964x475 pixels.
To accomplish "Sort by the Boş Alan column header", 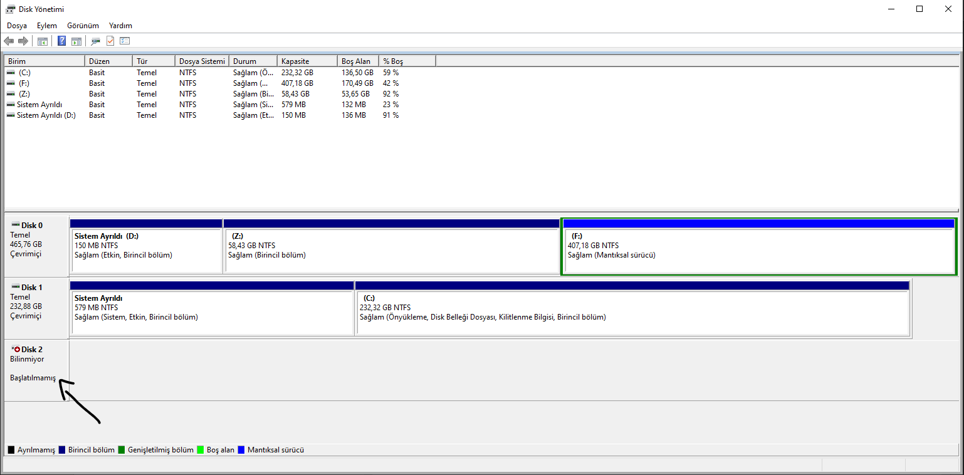I will click(358, 61).
